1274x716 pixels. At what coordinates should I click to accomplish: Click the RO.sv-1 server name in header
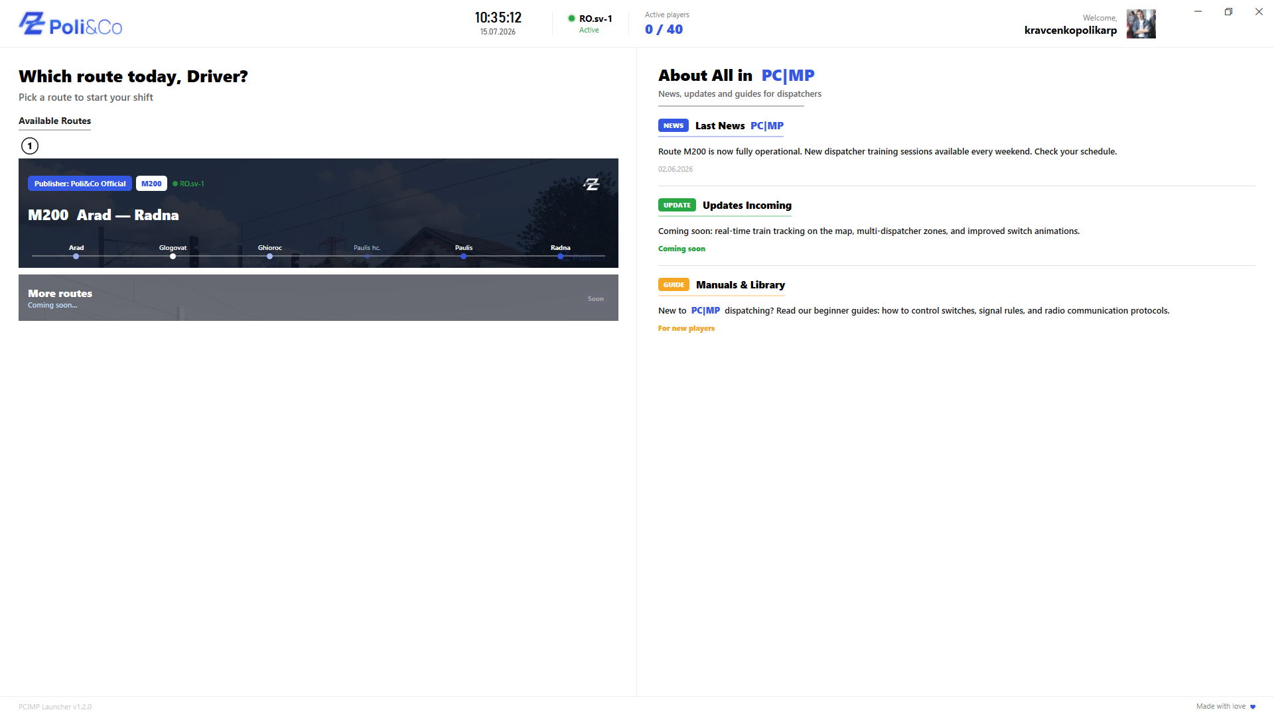click(595, 19)
